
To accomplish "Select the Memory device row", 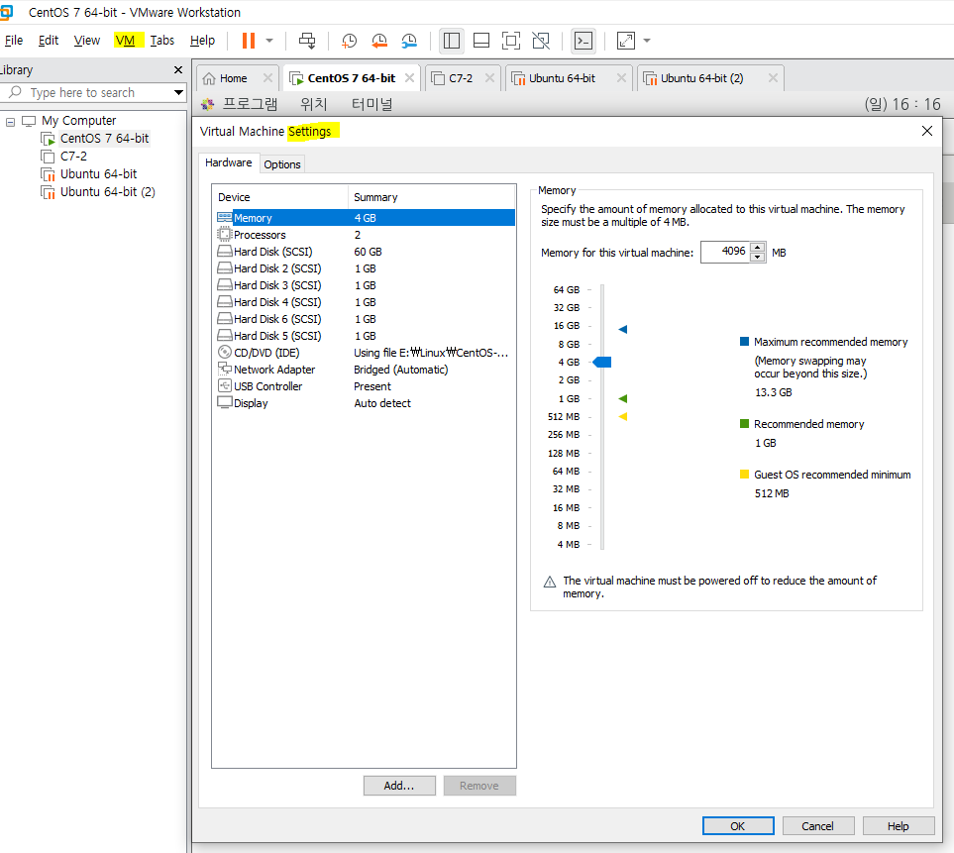I will pyautogui.click(x=366, y=218).
